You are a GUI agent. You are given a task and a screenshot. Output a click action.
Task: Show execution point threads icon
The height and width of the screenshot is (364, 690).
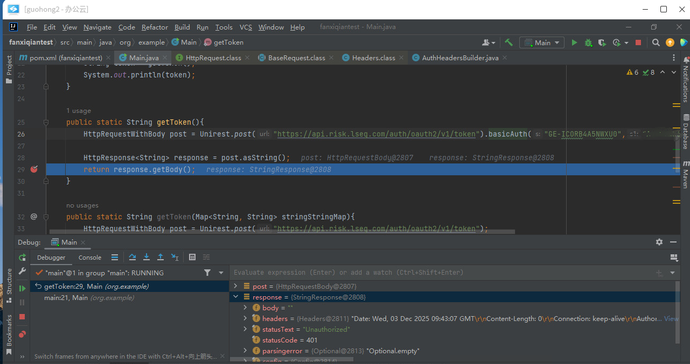115,258
